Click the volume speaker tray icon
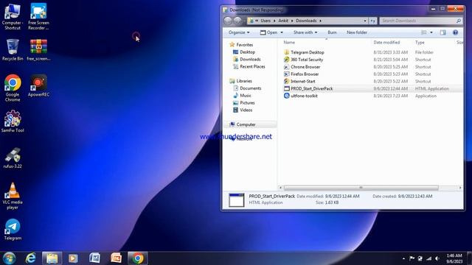 (x=437, y=258)
